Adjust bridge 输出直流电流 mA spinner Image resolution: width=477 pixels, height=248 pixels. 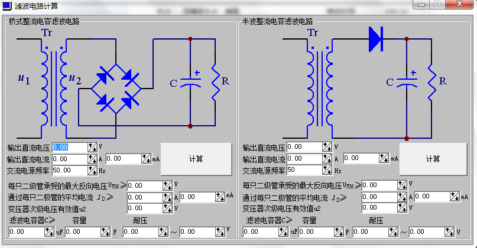[x=146, y=158]
